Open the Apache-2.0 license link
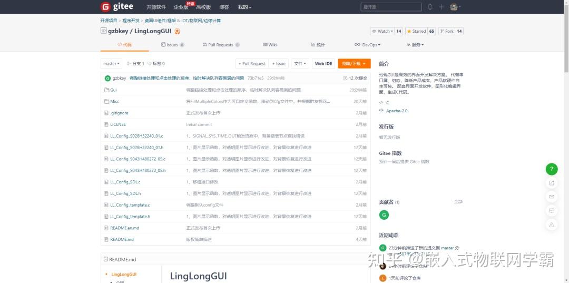The width and height of the screenshot is (569, 283). 397,111
